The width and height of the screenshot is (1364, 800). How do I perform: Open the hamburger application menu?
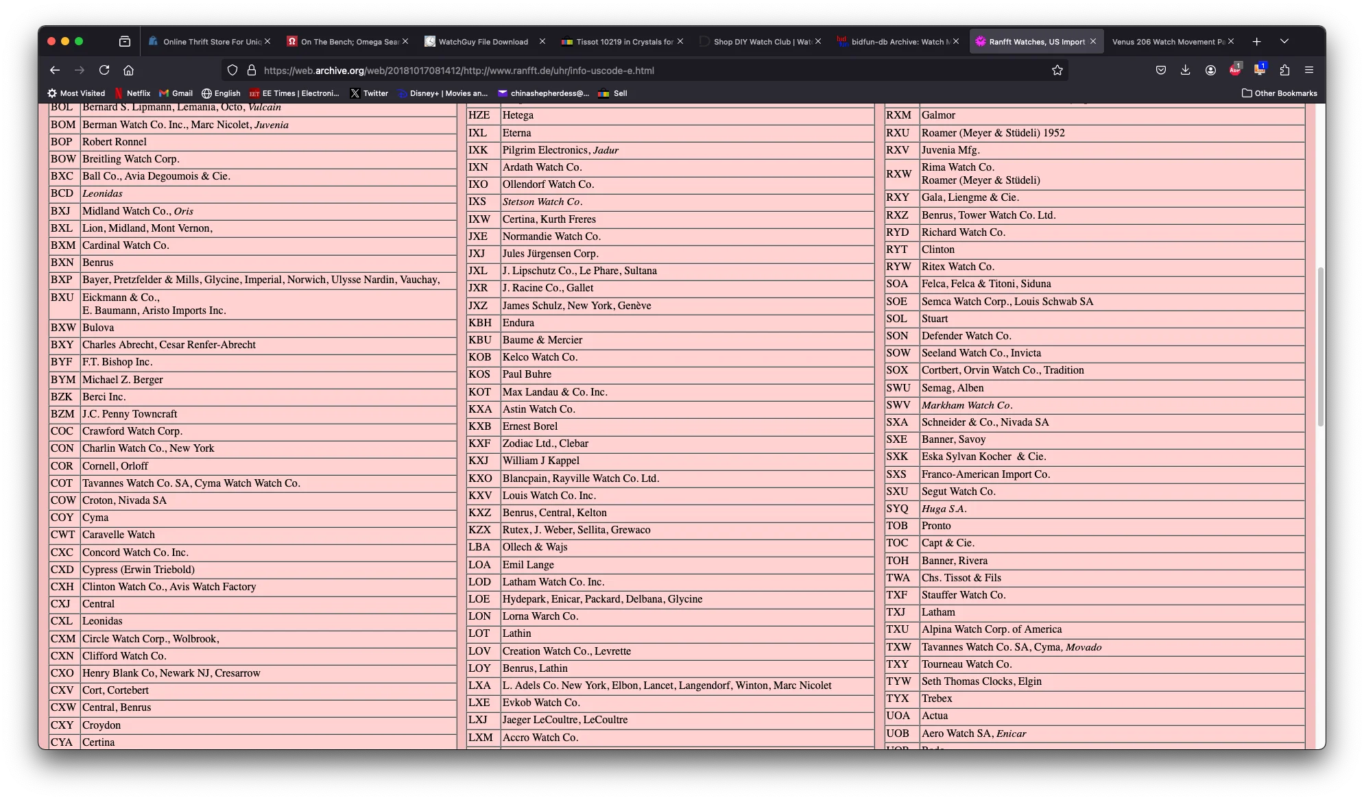(1308, 70)
